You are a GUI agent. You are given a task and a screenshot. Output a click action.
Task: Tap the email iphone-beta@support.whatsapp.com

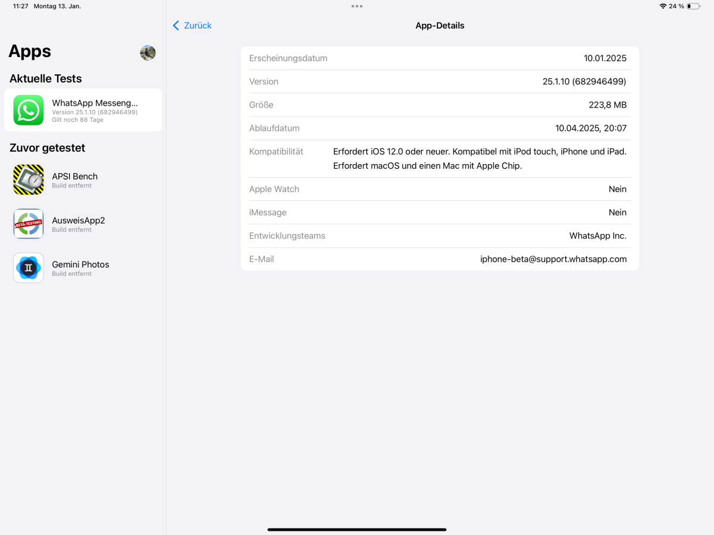(553, 259)
